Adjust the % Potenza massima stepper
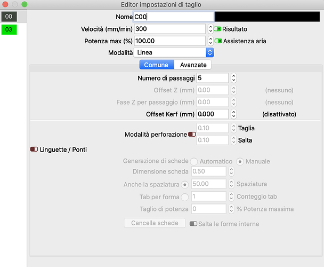 pos(231,209)
